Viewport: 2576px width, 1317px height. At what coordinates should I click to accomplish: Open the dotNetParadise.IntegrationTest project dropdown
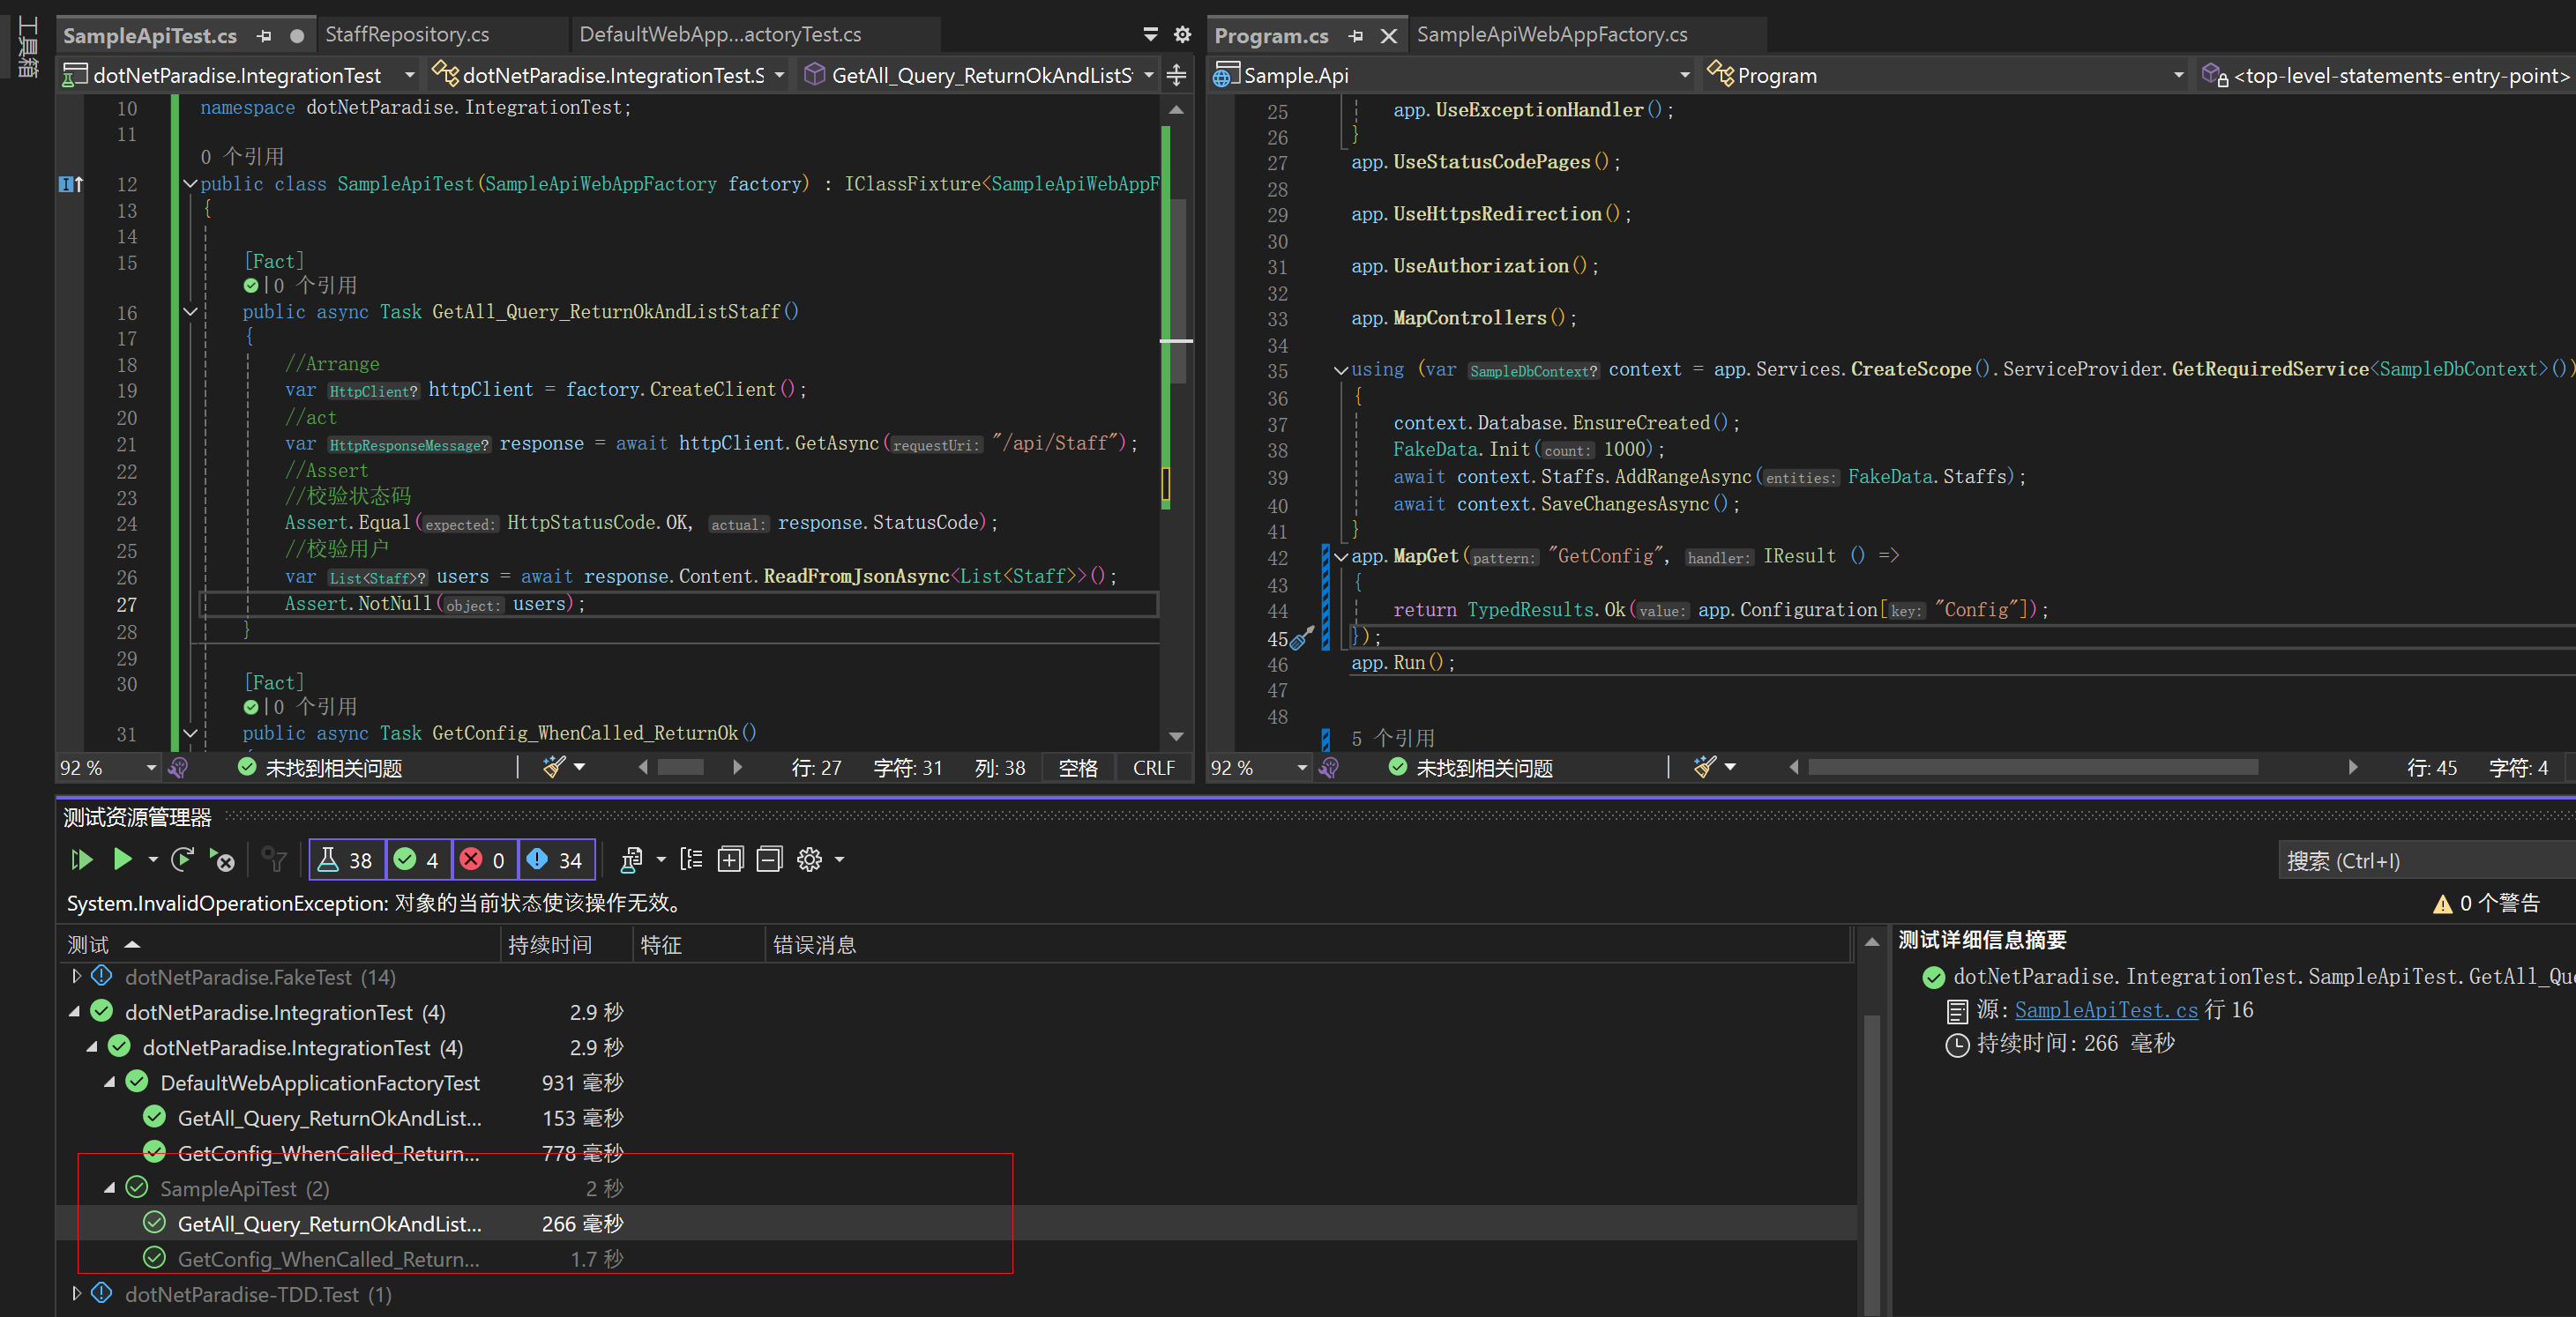pyautogui.click(x=409, y=75)
